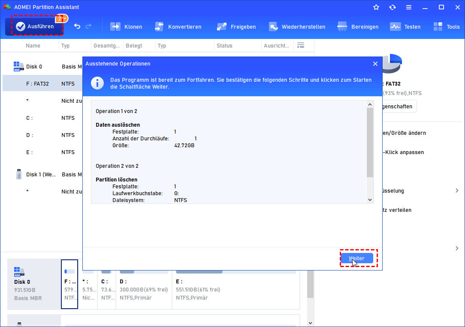Sort by the Name column header

tap(33, 45)
